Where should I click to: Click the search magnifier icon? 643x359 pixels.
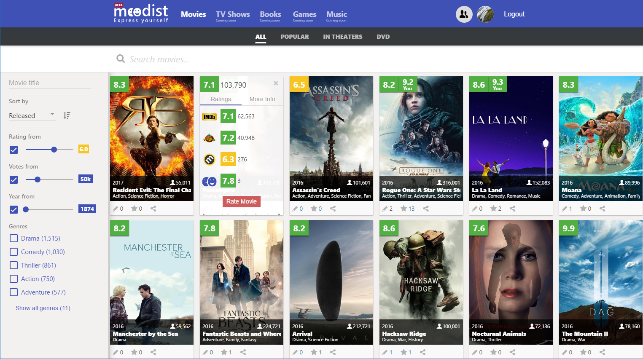tap(121, 59)
